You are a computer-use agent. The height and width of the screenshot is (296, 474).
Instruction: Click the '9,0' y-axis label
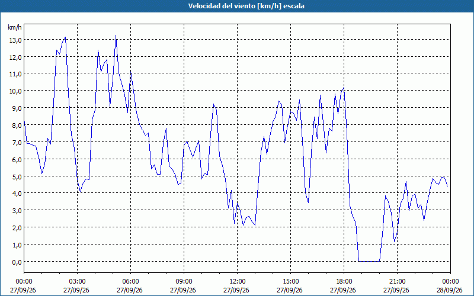pyautogui.click(x=17, y=108)
